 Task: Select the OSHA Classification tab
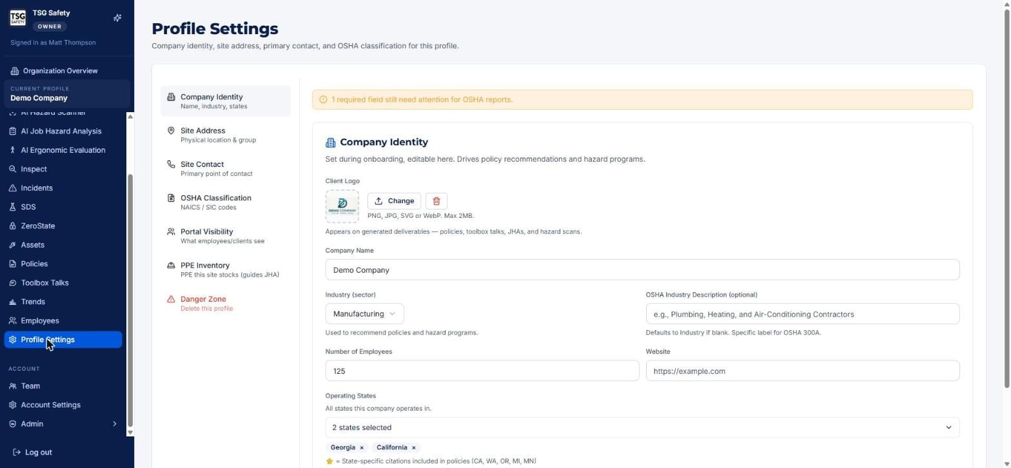pyautogui.click(x=226, y=202)
